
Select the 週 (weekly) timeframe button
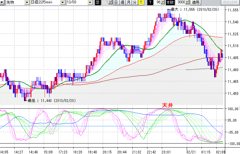coord(122,2)
